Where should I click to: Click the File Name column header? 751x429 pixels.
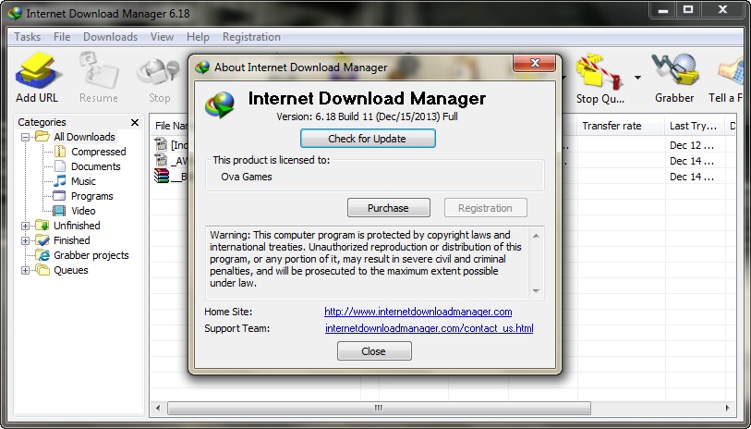point(171,126)
